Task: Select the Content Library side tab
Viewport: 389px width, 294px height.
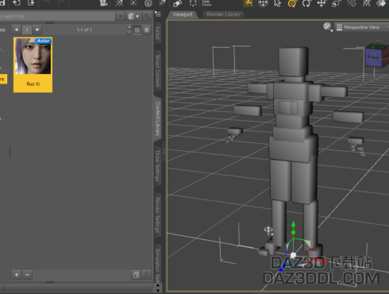Action: tap(157, 118)
